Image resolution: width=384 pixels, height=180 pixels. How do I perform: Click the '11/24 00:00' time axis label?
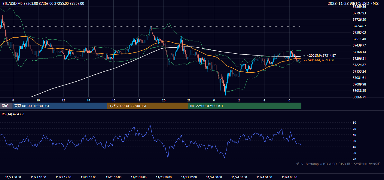(214, 177)
